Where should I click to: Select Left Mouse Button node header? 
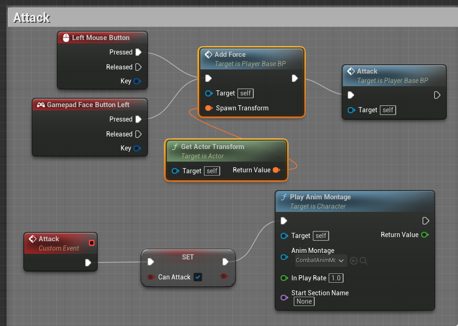102,38
